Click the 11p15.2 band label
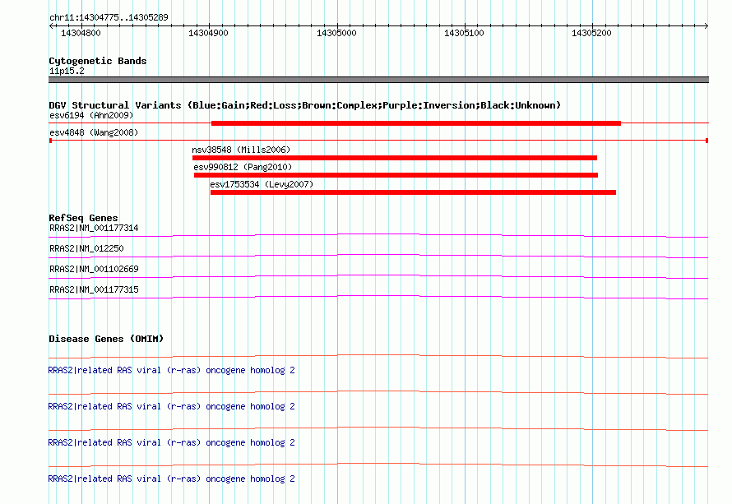This screenshot has height=504, width=732. coord(67,71)
